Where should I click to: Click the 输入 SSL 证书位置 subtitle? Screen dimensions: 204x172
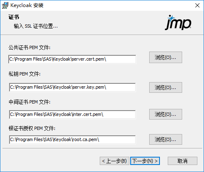pos(36,26)
